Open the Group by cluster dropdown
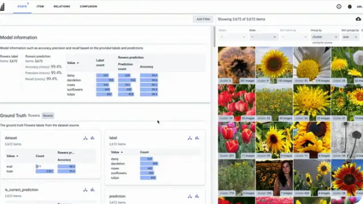 pyautogui.click(x=324, y=37)
